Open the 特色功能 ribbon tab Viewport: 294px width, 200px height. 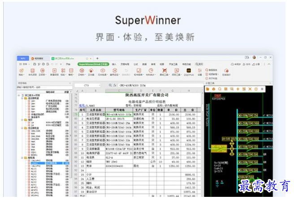click(x=186, y=64)
